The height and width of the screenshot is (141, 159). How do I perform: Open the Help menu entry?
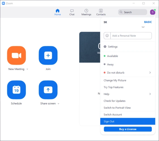[x=128, y=94]
